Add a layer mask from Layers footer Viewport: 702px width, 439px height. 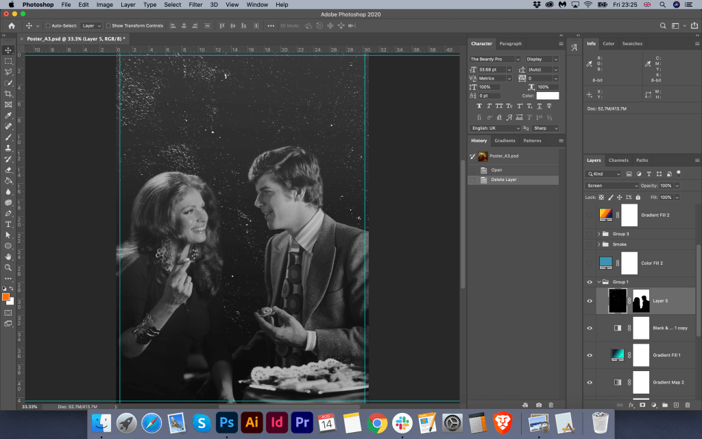(642, 405)
